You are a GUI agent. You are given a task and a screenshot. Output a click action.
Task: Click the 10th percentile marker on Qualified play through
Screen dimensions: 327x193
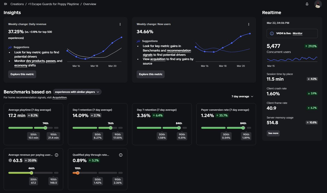(78, 173)
